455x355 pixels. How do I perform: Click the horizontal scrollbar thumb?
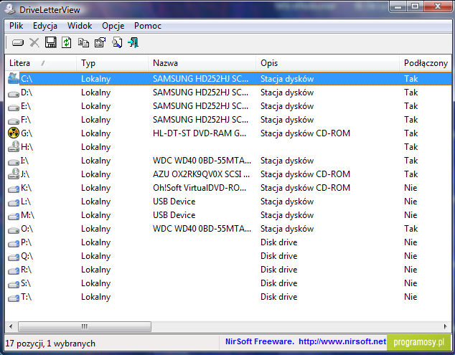[85, 326]
